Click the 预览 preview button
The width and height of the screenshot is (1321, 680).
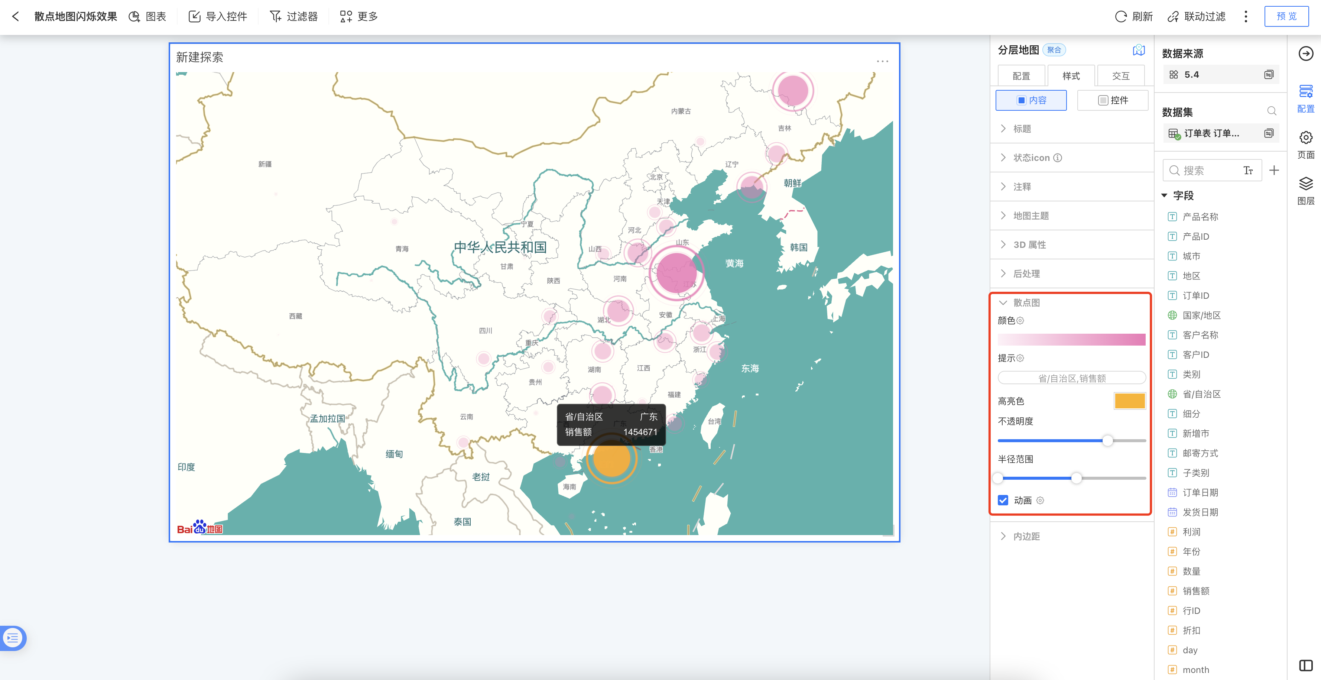click(1286, 16)
